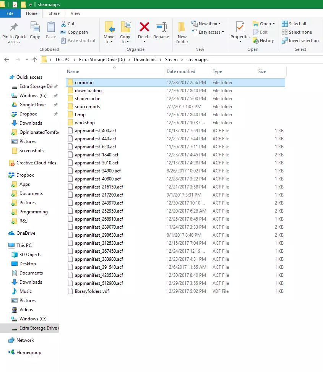The height and width of the screenshot is (372, 323).
Task: Switch to the Share ribbon tab
Action: click(54, 13)
